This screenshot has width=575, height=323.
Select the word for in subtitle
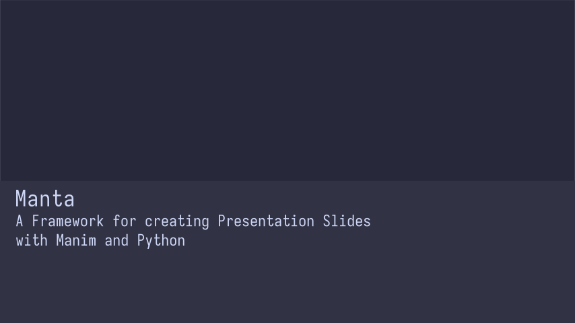tap(125, 221)
